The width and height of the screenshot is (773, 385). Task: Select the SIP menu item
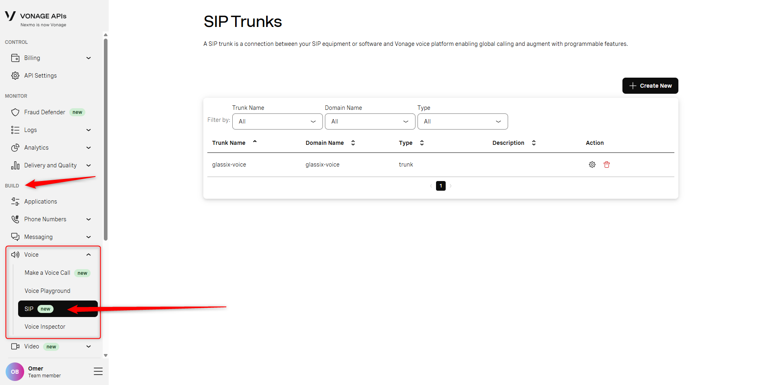58,309
